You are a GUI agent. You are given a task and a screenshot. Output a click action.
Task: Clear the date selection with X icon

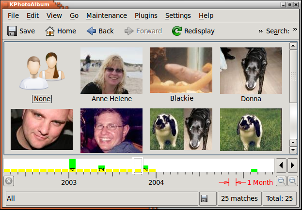point(9,181)
